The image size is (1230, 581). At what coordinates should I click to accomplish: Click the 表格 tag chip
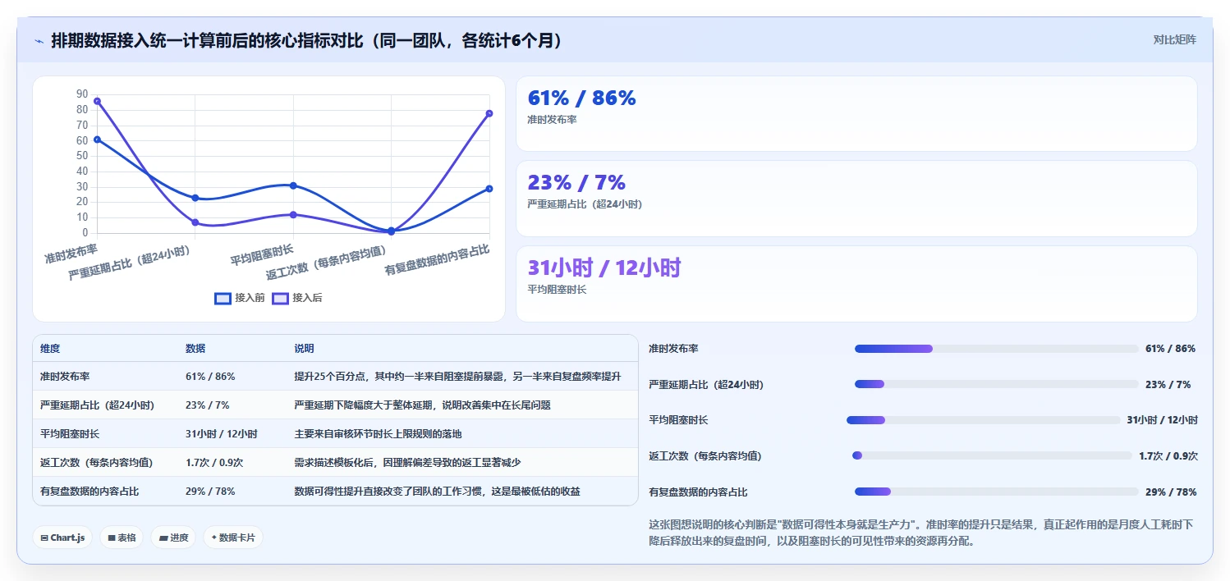(x=122, y=538)
